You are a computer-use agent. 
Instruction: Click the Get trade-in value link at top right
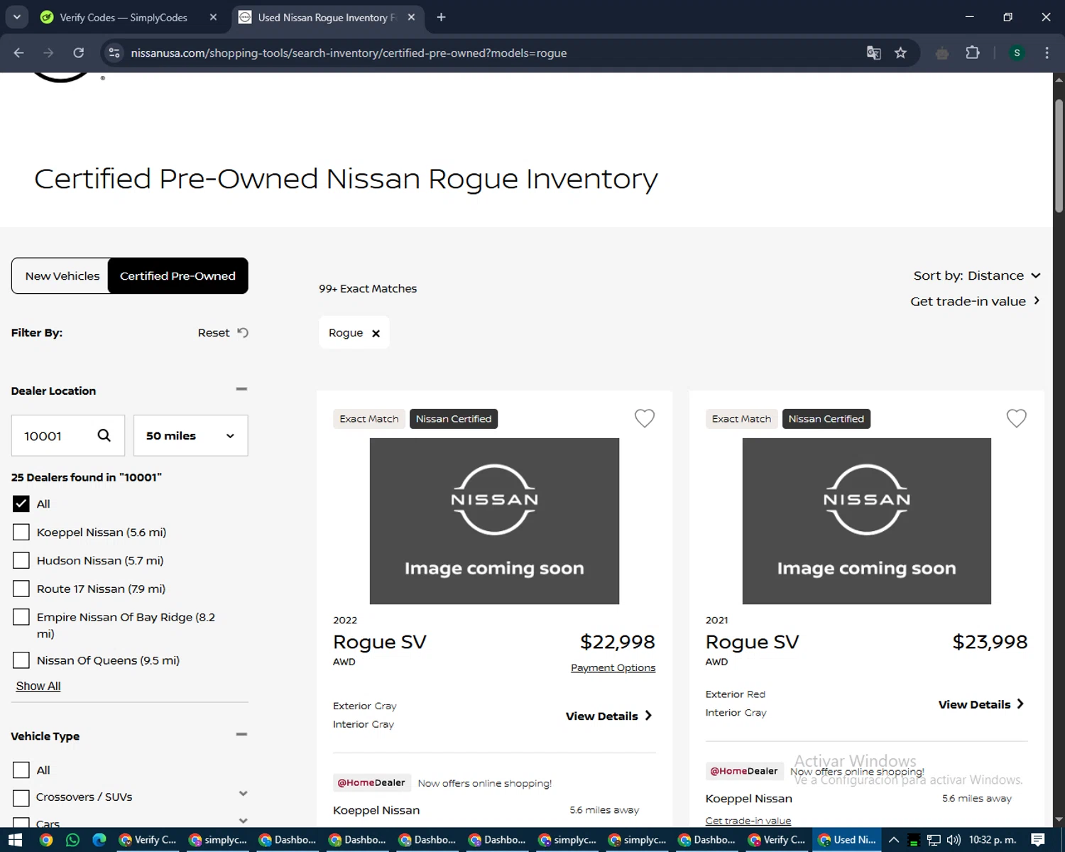976,301
